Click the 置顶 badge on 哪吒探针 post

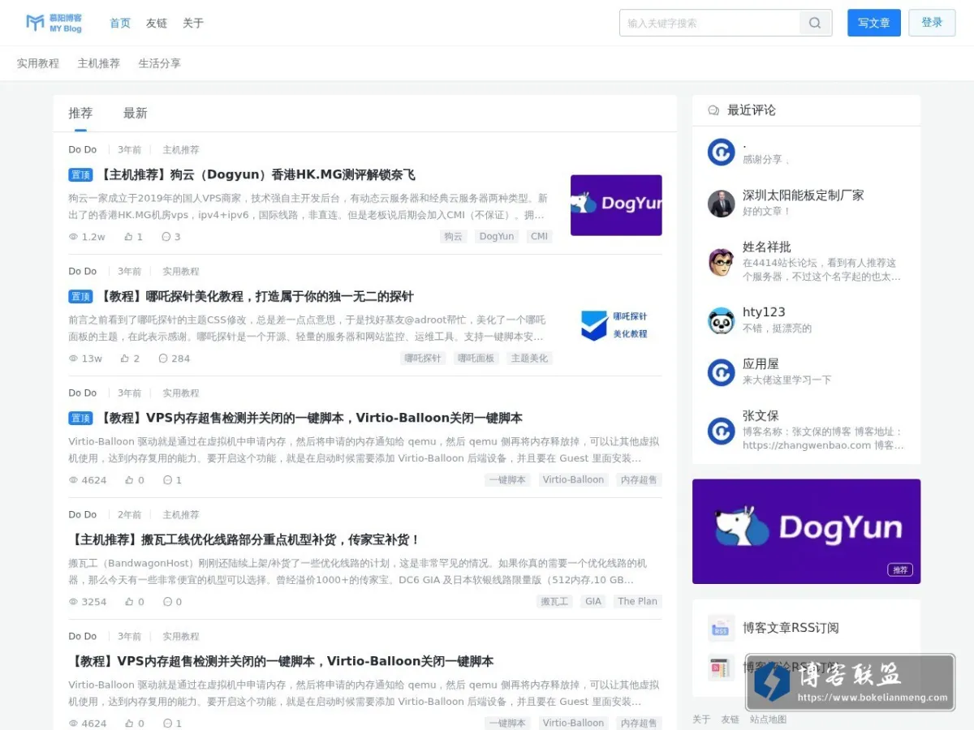tap(80, 296)
